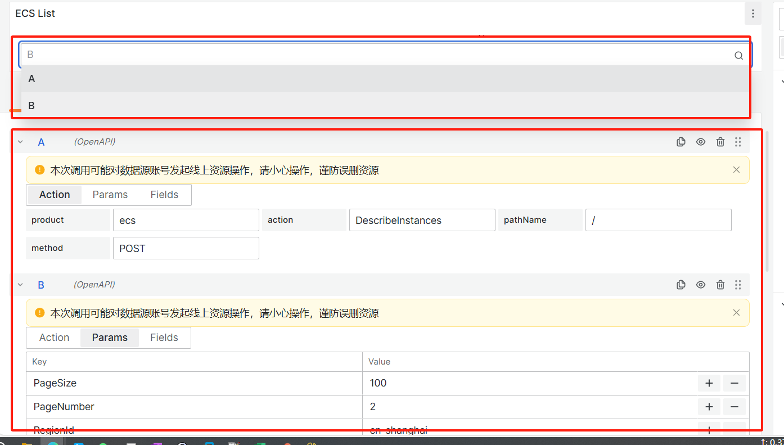Add a parameter after PageSize row

point(709,383)
